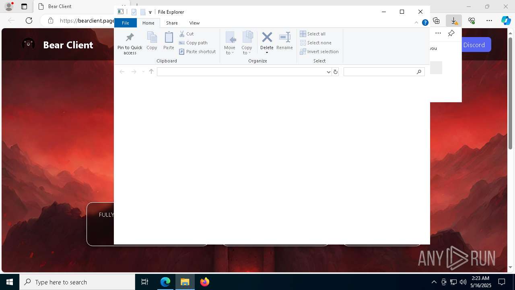Open Task View on taskbar
This screenshot has height=290, width=515.
coord(145,282)
